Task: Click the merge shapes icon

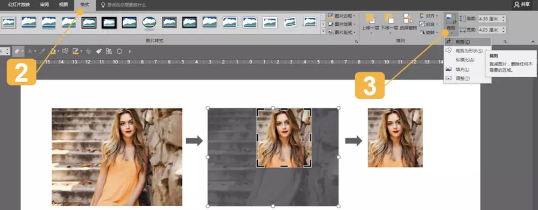Action: coord(65,52)
